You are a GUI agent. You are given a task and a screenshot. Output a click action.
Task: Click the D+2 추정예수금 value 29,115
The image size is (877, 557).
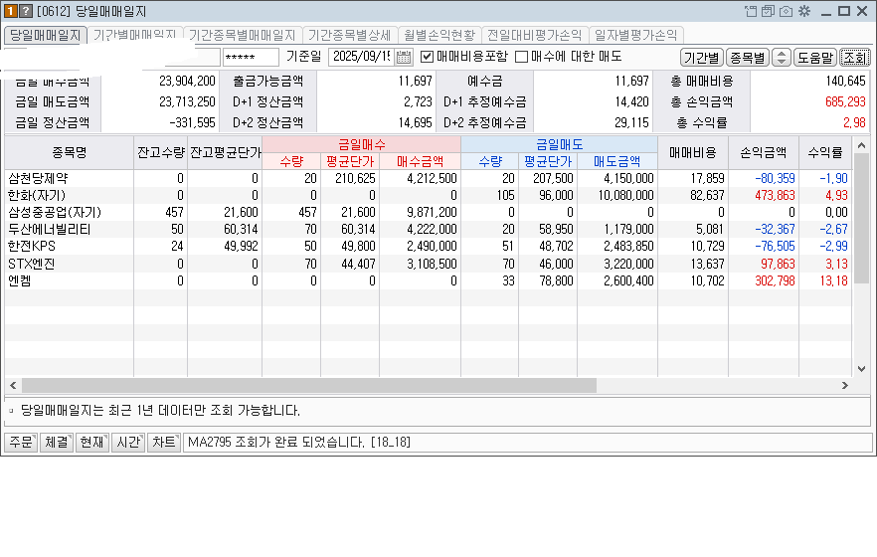tap(631, 122)
